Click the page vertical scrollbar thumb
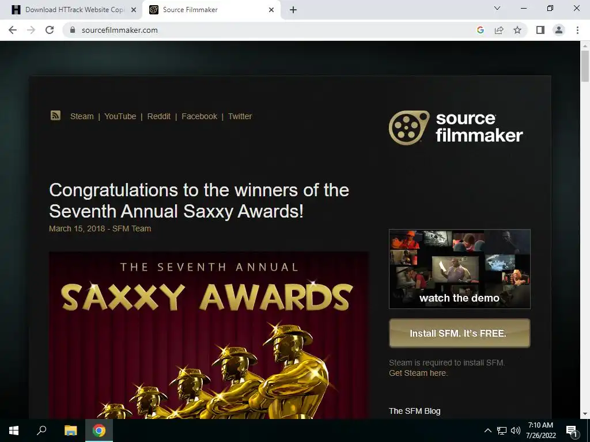Image resolution: width=590 pixels, height=442 pixels. point(585,66)
